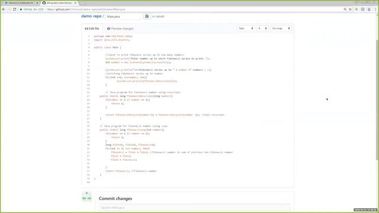This screenshot has width=379, height=213.
Task: Click the extension icon beside the three-dot menu
Action: pos(369,9)
